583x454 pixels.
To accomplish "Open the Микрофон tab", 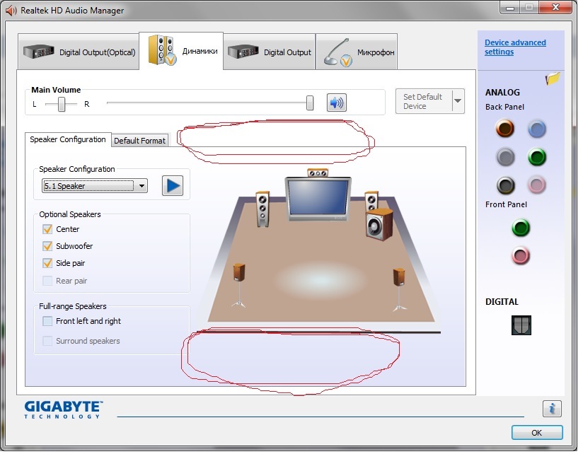I will [357, 52].
